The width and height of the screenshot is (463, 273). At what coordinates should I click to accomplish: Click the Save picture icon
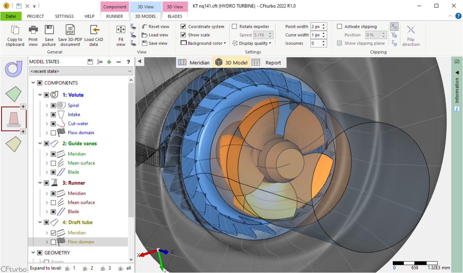click(49, 30)
